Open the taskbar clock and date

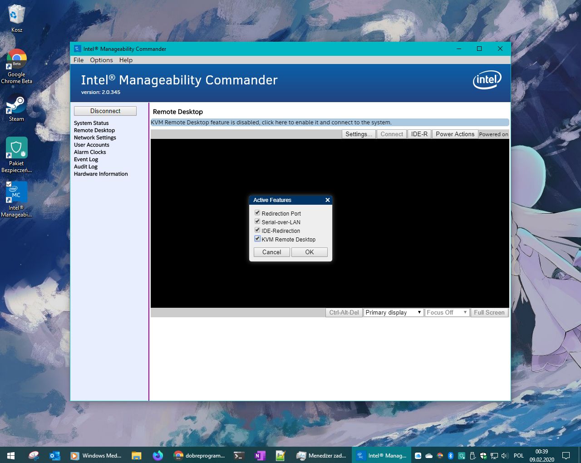pyautogui.click(x=542, y=455)
